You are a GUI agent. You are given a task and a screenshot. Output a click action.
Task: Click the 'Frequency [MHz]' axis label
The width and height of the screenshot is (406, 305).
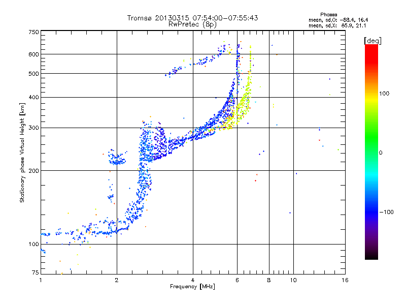pyautogui.click(x=192, y=287)
